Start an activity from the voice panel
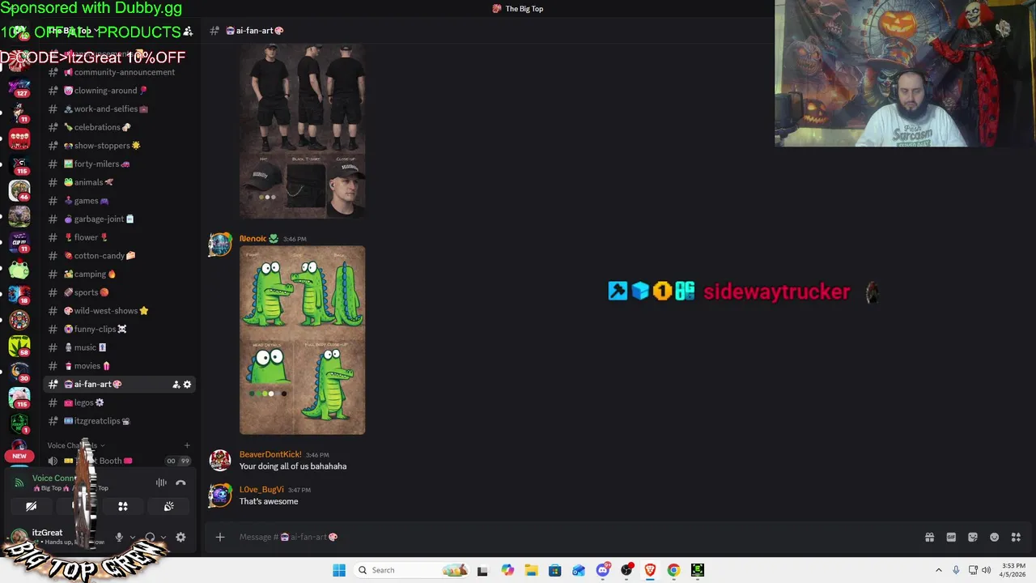This screenshot has height=583, width=1036. point(123,506)
